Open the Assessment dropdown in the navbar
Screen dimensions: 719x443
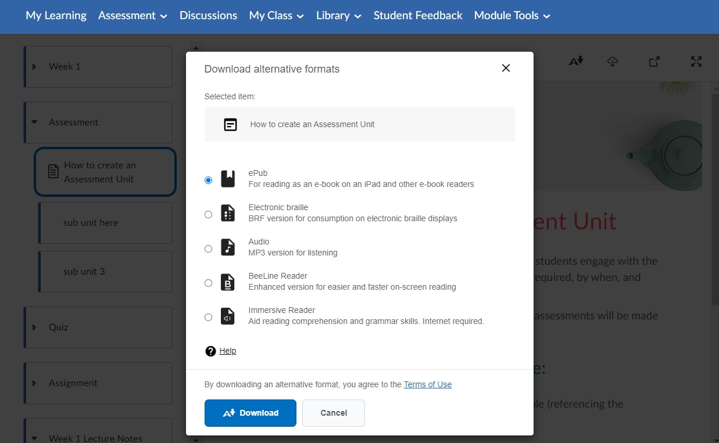[133, 16]
